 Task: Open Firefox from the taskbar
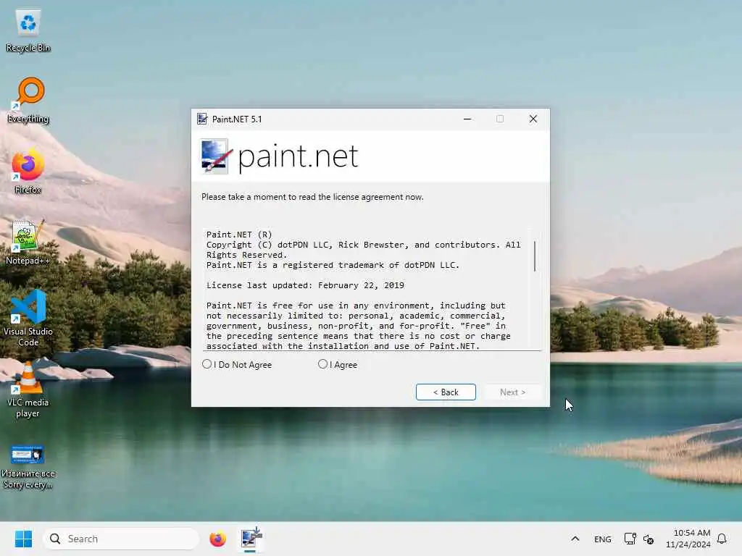coord(217,539)
